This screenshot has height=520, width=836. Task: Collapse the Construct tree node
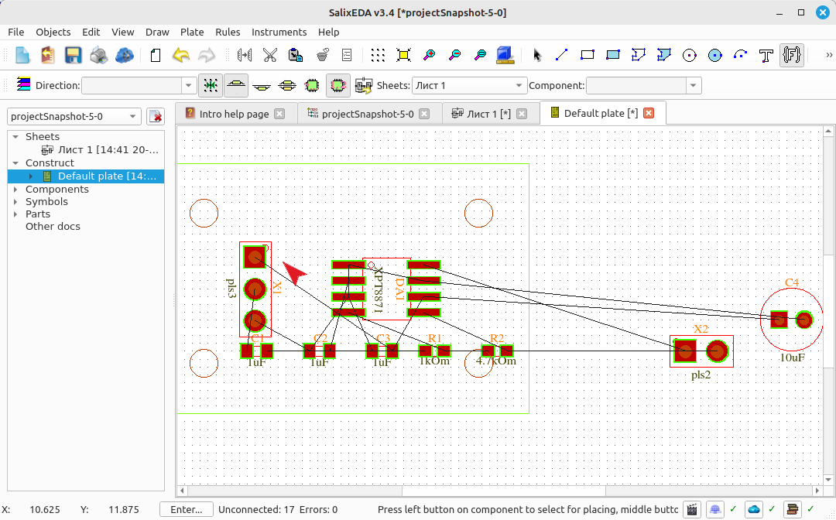(15, 163)
